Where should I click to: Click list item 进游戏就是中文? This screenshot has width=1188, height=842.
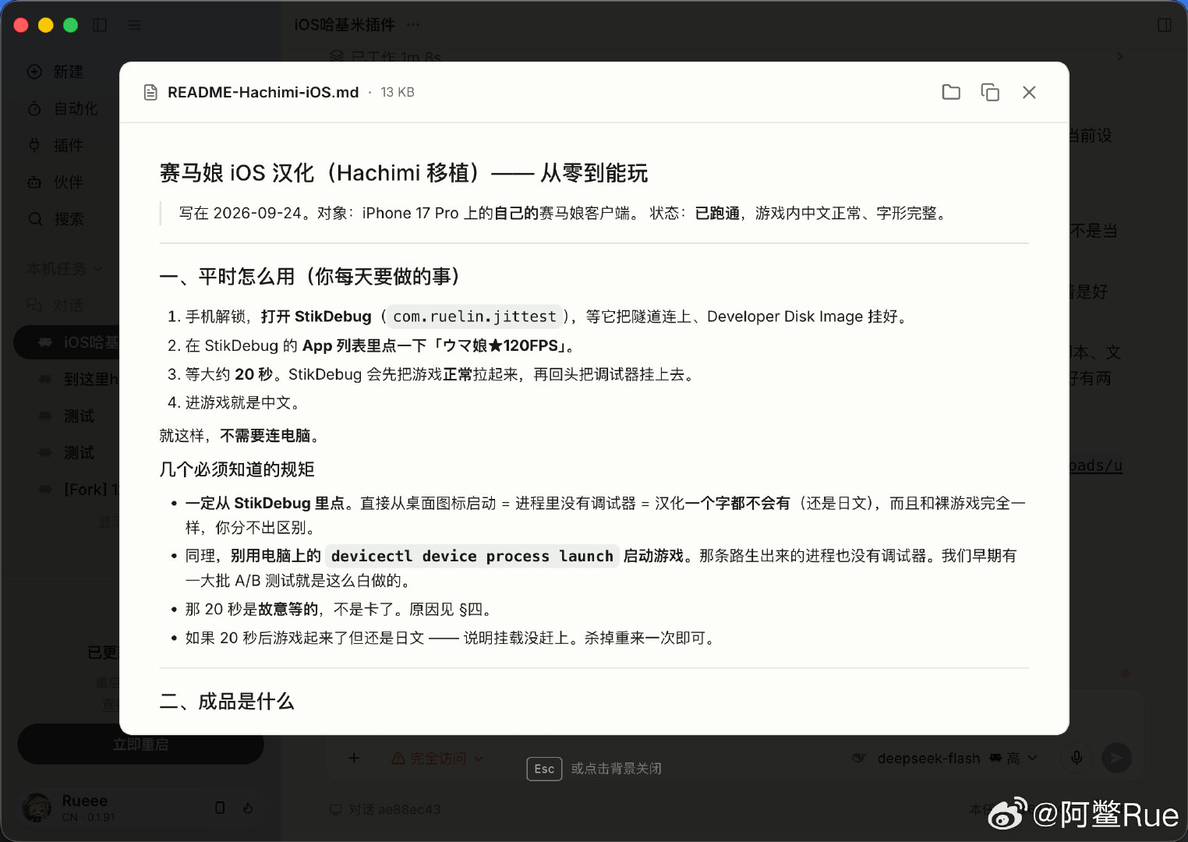click(242, 402)
